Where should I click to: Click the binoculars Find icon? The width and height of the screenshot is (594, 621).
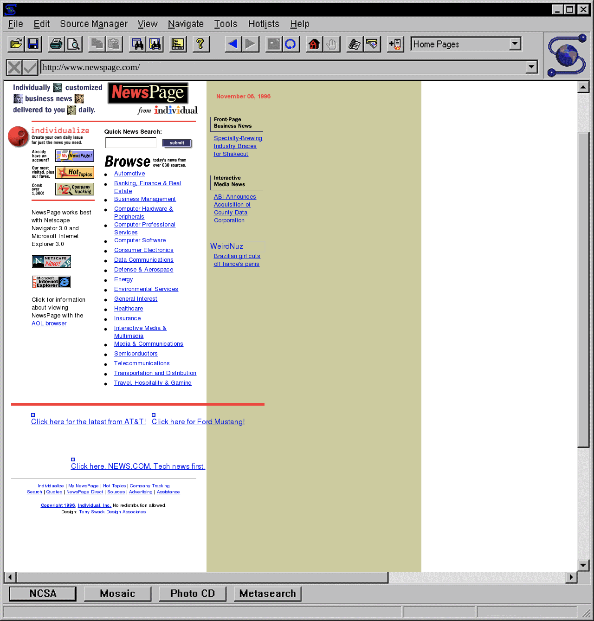pos(138,44)
